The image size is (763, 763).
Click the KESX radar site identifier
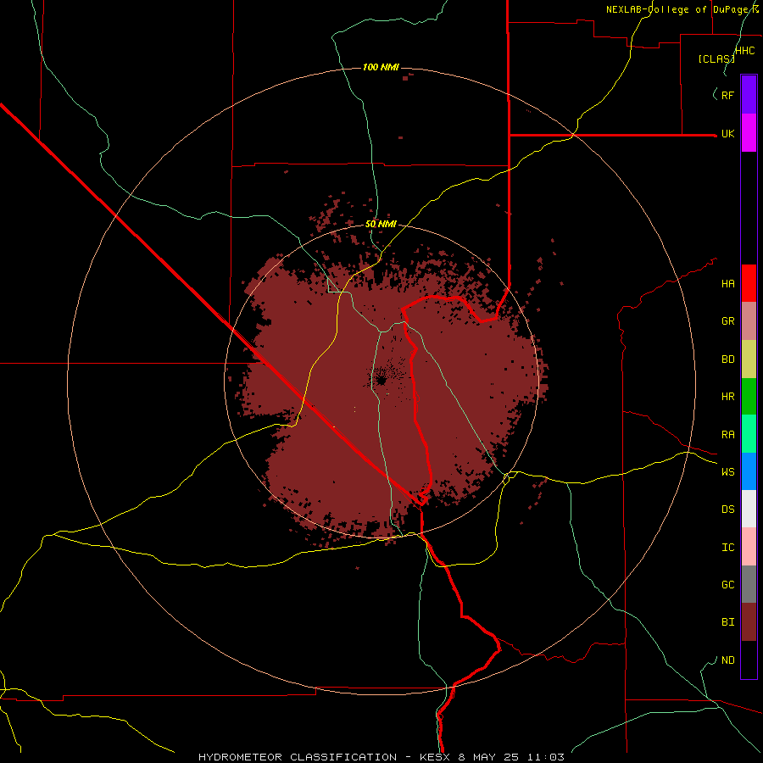point(435,757)
